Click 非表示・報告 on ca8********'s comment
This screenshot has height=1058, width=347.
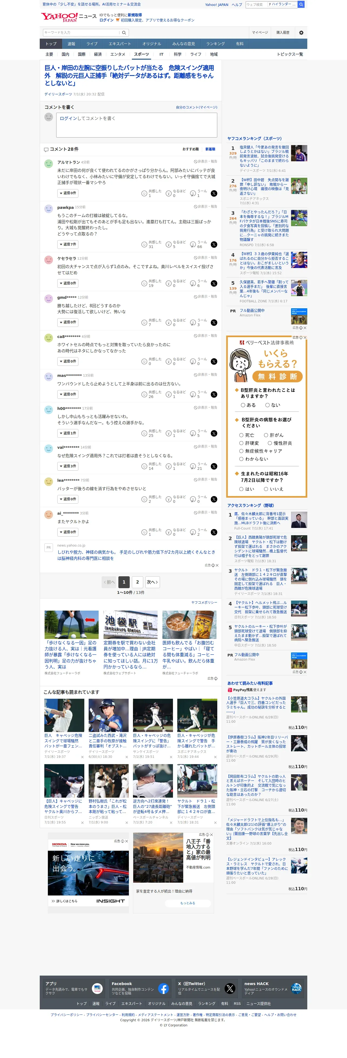pyautogui.click(x=205, y=336)
